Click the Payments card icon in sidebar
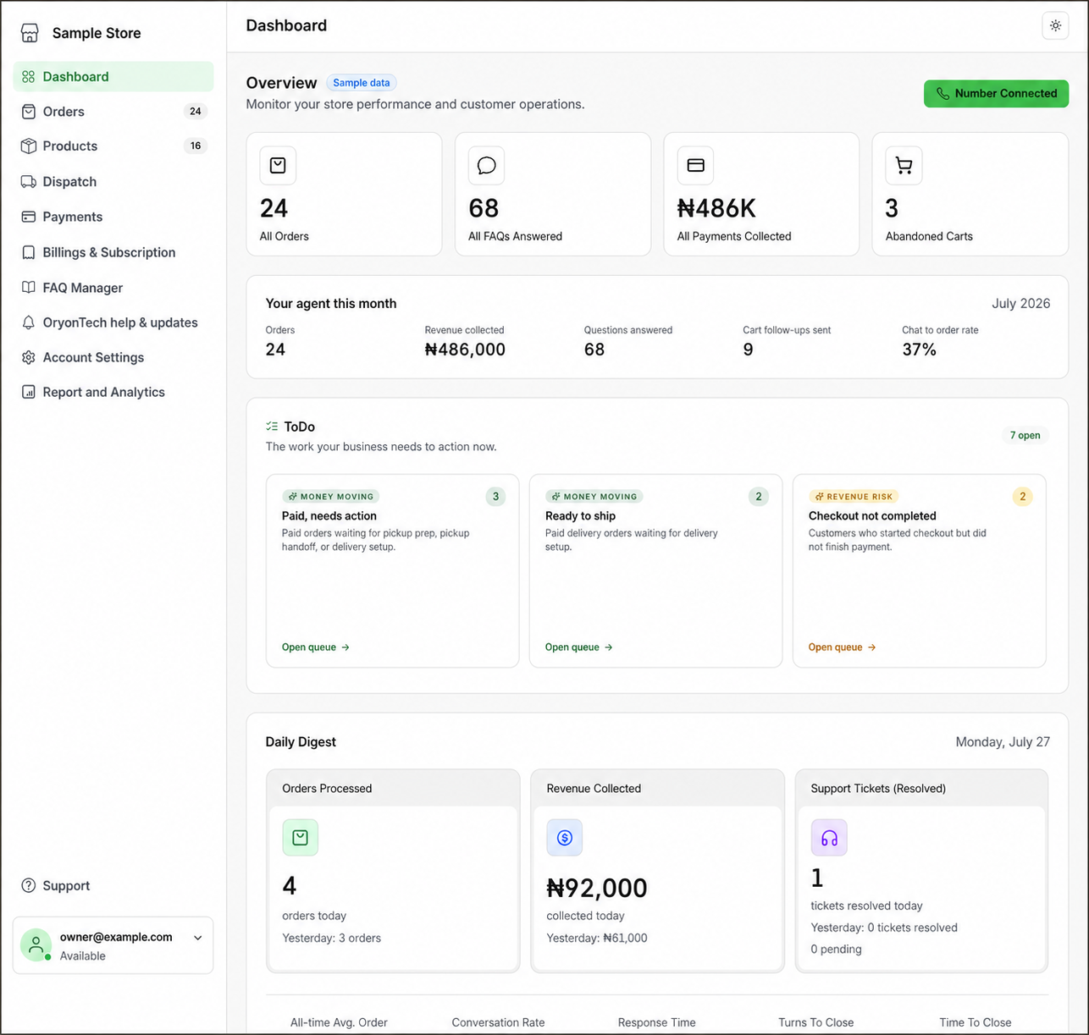The width and height of the screenshot is (1089, 1035). (x=29, y=217)
